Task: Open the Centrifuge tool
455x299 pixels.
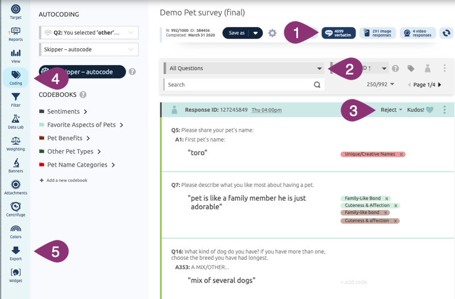Action: point(15,209)
